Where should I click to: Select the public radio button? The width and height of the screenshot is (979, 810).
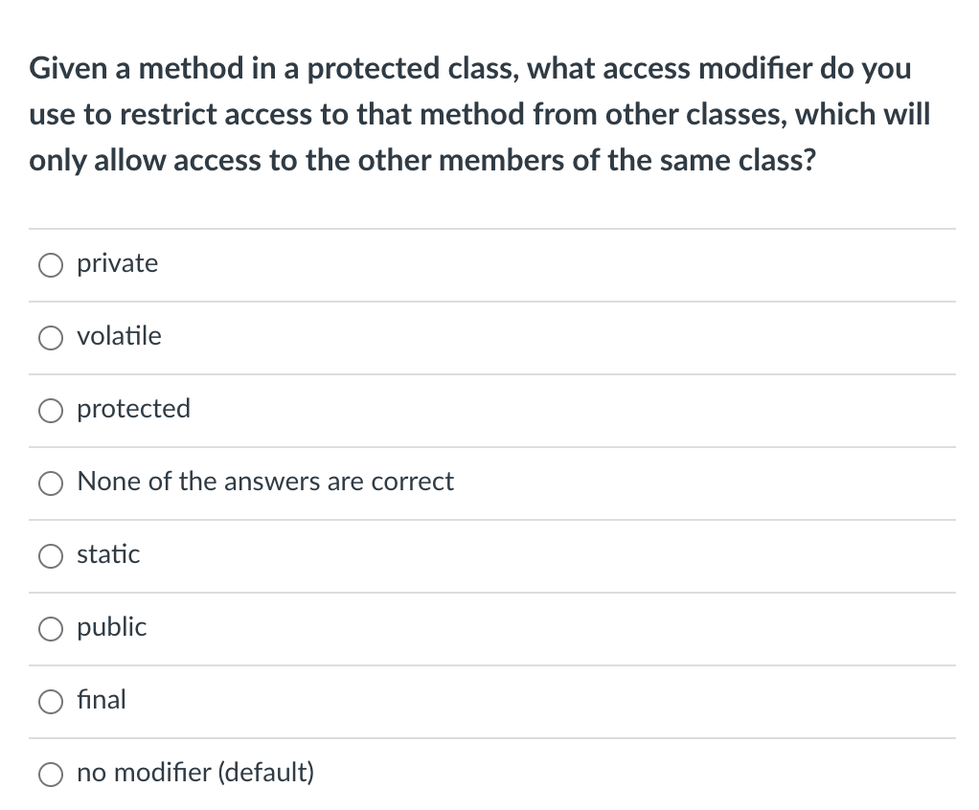50,628
